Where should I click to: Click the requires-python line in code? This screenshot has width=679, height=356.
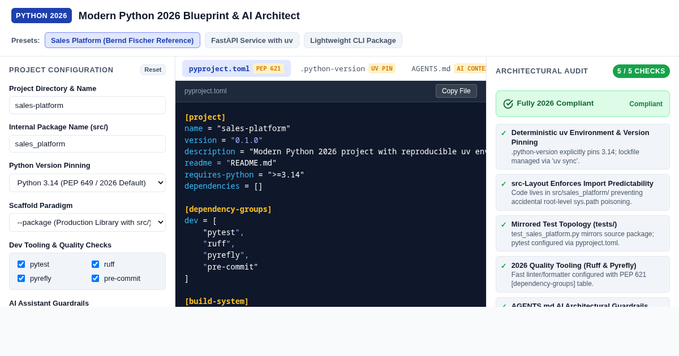click(244, 175)
